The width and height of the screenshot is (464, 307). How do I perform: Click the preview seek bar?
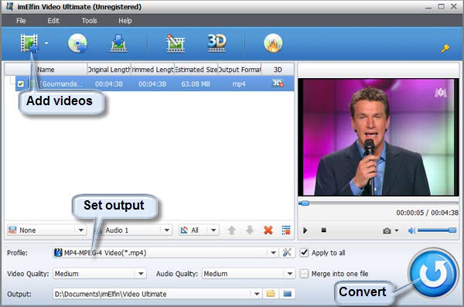pyautogui.click(x=378, y=203)
